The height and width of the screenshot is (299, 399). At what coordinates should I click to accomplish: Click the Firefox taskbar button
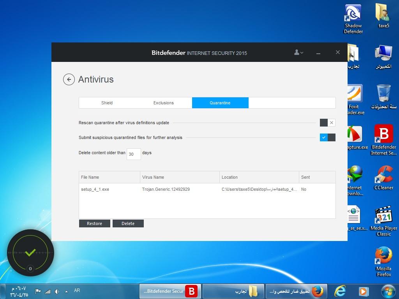[x=296, y=291]
